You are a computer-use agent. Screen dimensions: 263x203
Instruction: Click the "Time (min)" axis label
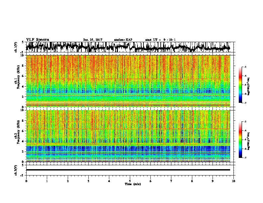click(133, 184)
